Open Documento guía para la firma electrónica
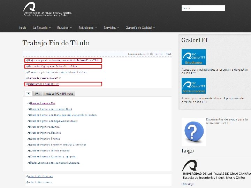Image resolution: width=251 pixels, height=188 pixels. click(x=58, y=72)
